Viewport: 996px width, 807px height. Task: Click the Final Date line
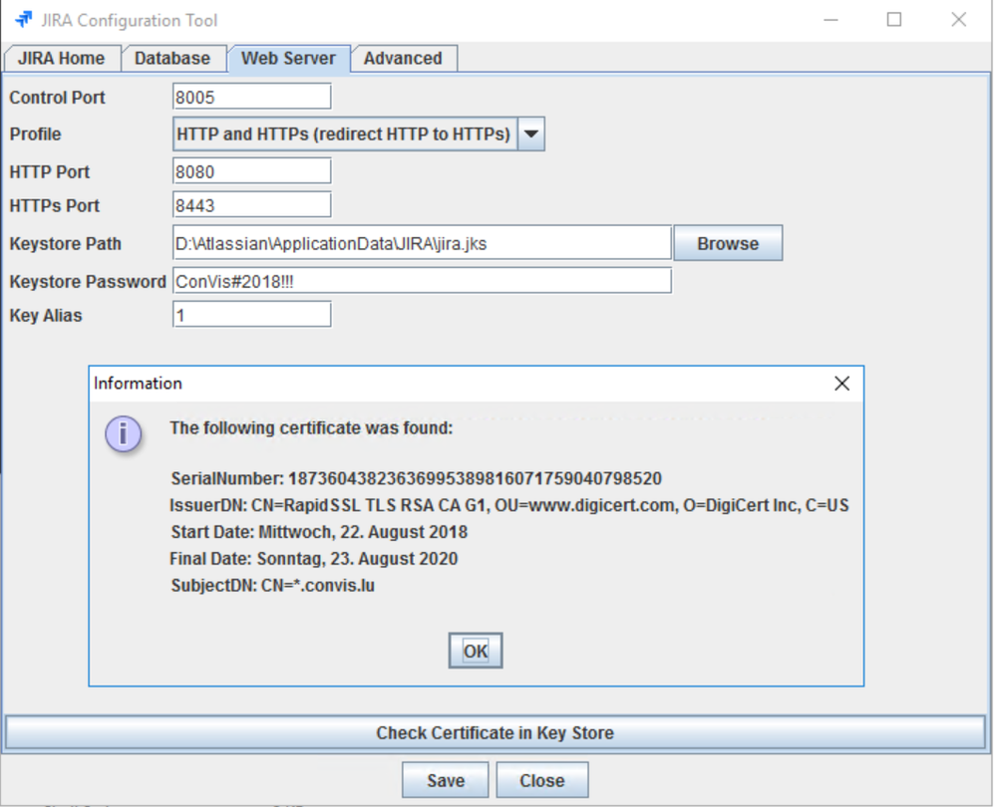tap(314, 559)
